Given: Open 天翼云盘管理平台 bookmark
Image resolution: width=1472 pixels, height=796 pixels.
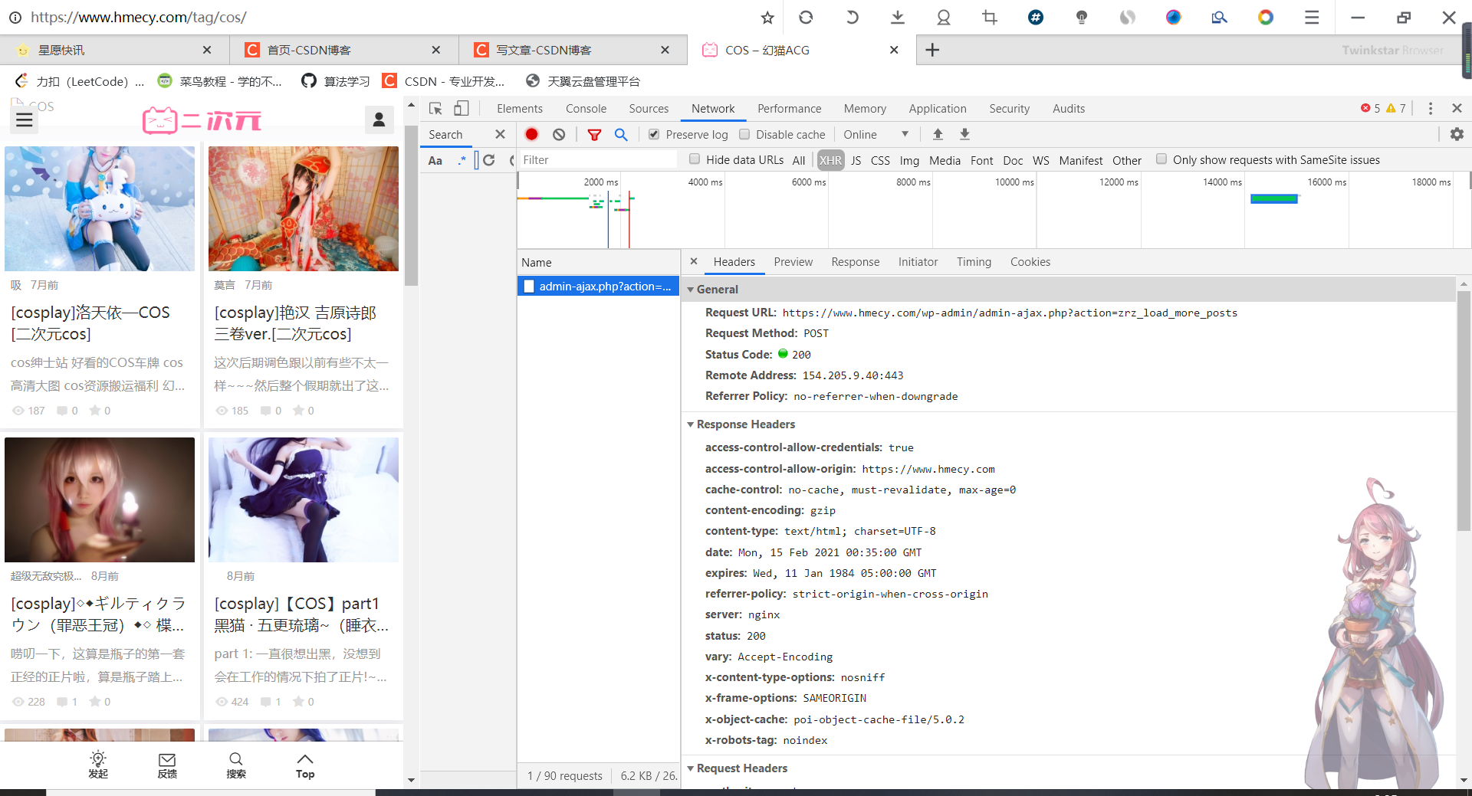Looking at the screenshot, I should [583, 81].
